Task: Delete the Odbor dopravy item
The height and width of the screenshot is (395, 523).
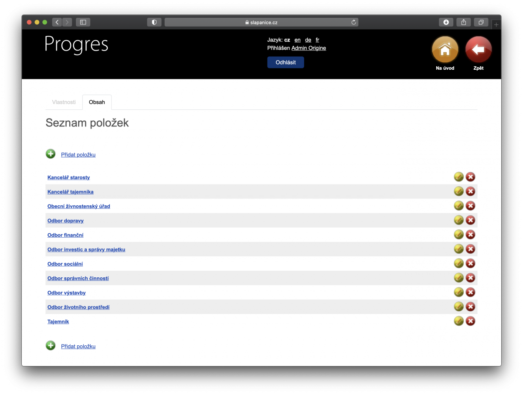Action: (470, 220)
